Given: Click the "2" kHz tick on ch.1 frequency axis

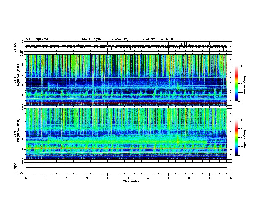Looking at the screenshot, I should pyautogui.click(x=23, y=95).
